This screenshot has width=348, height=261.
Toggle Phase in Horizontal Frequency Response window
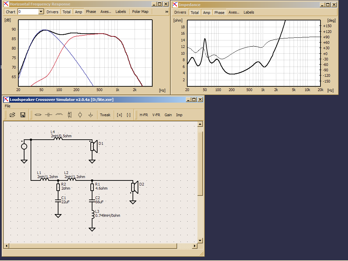(91, 12)
